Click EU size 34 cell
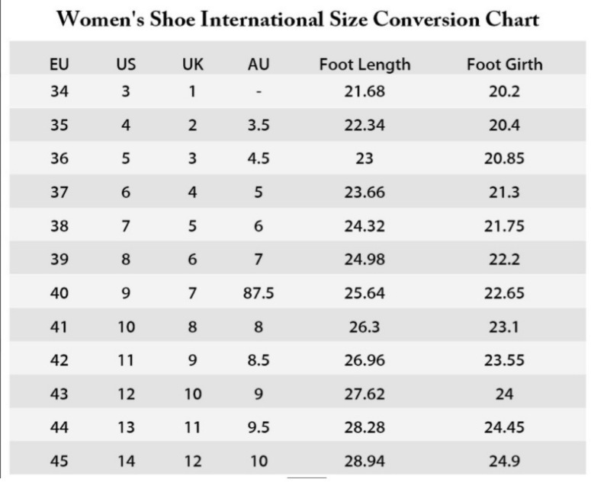Viewport: 591px width, 482px height. [59, 91]
